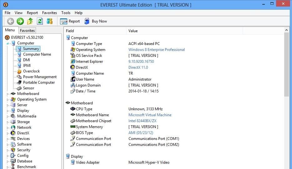This screenshot has width=292, height=169.
Task: Select the Motherboard tree icon
Action: 13,94
